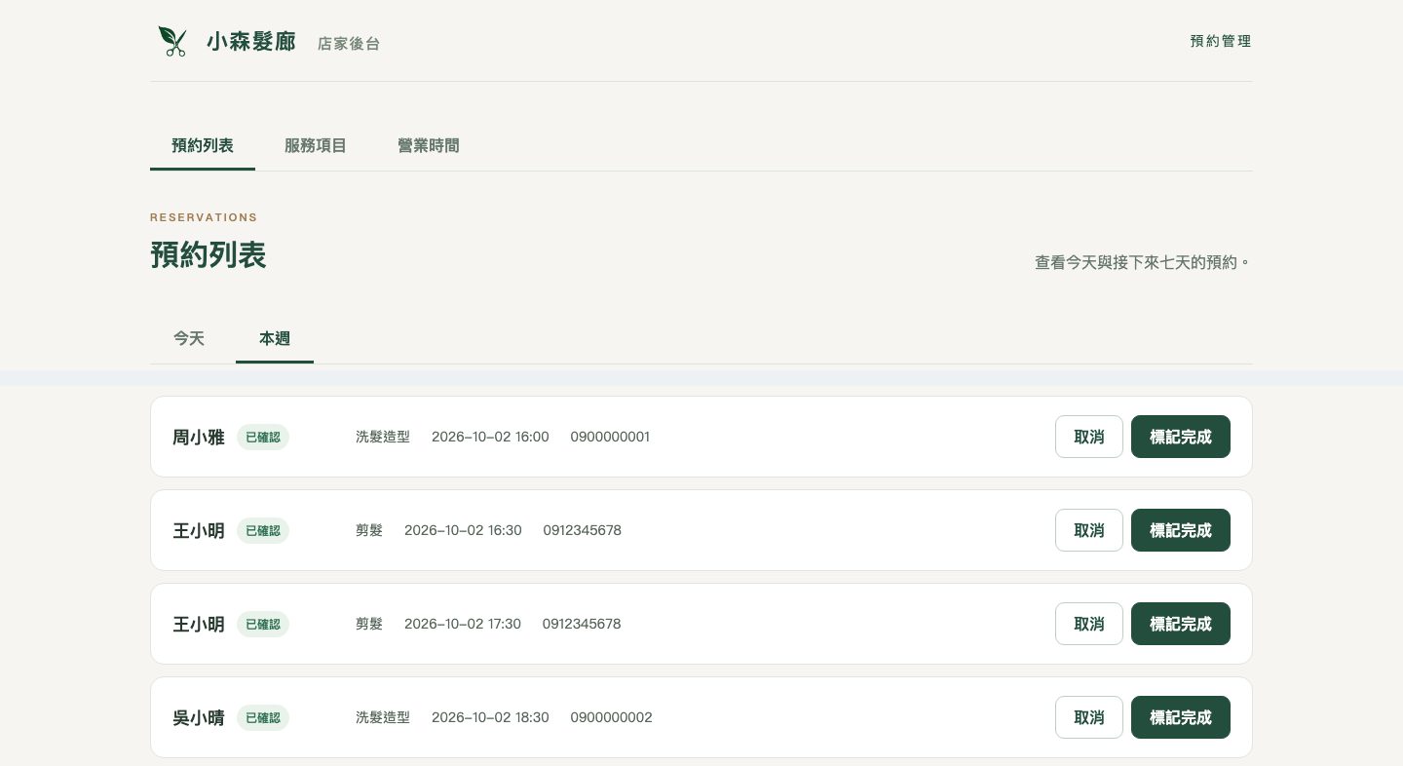
Task: Click the scissors-and-leaf logo icon
Action: tap(172, 41)
